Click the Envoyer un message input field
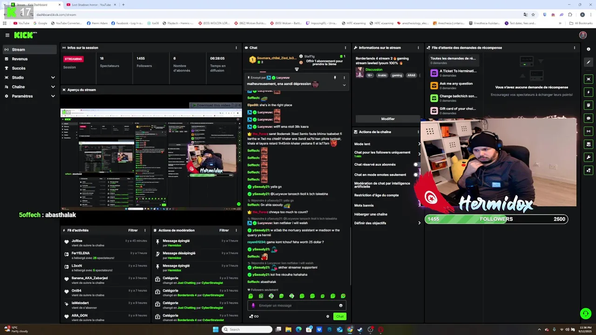Image resolution: width=596 pixels, height=335 pixels. (x=297, y=305)
